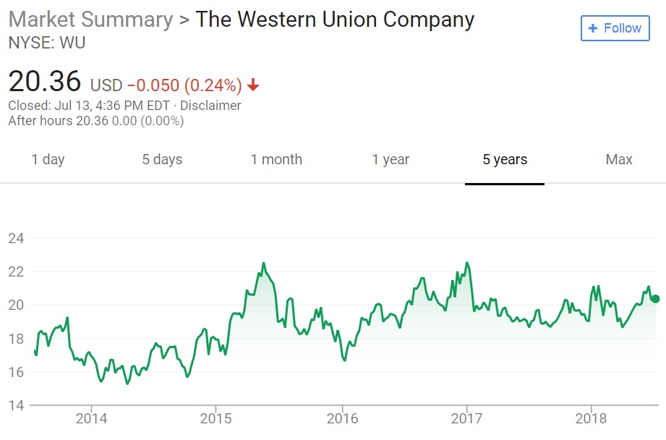This screenshot has width=666, height=440.
Task: Click the green endpoint dot on chart
Action: click(655, 299)
